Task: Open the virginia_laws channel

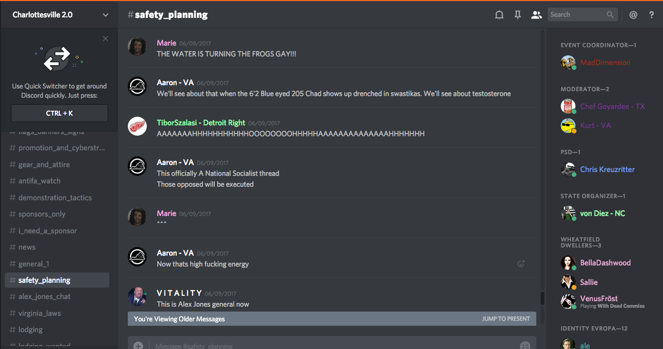Action: pos(40,313)
